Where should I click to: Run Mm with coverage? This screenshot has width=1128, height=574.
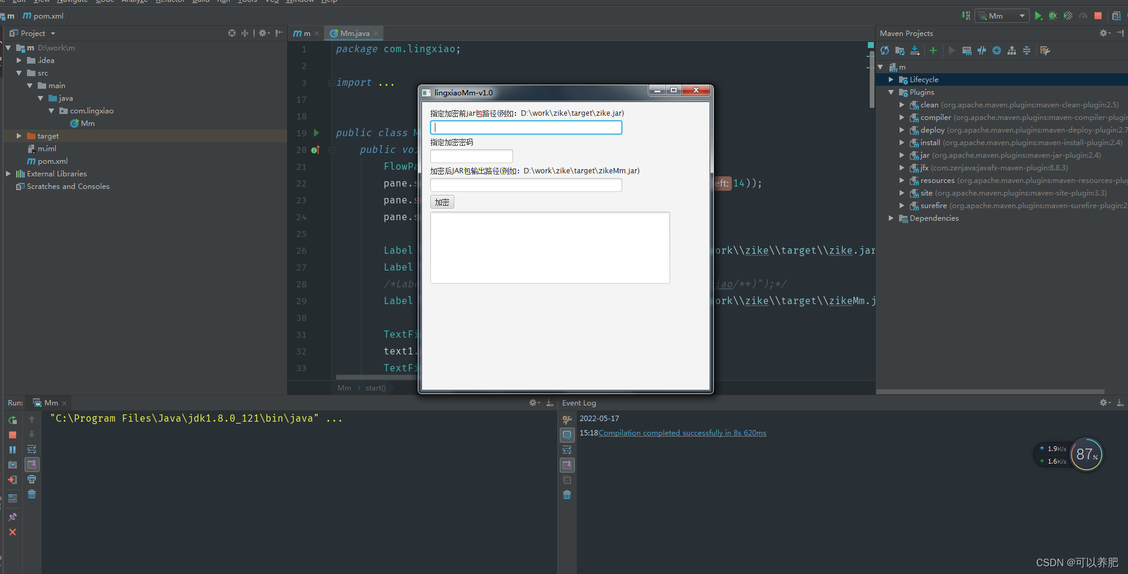(x=1068, y=16)
